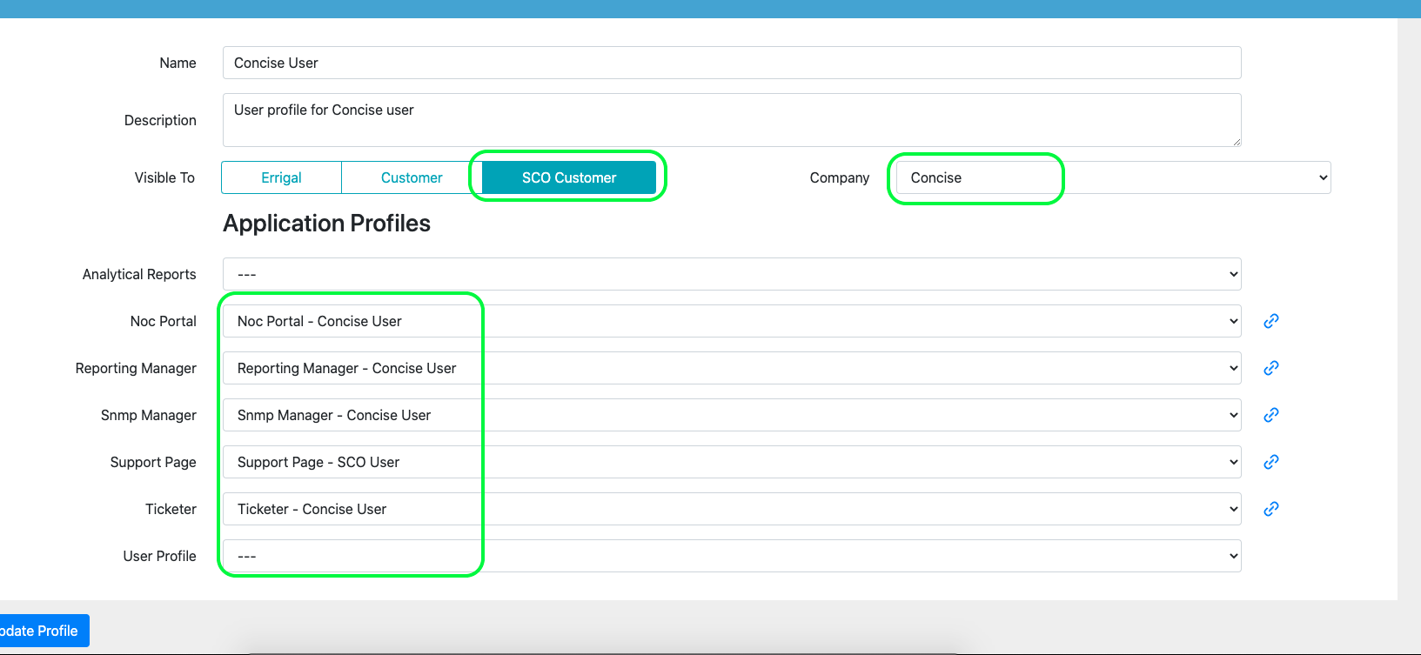Select SCO Customer visibility option

point(568,177)
